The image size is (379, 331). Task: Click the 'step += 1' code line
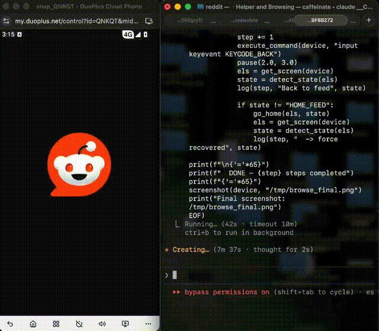[255, 37]
